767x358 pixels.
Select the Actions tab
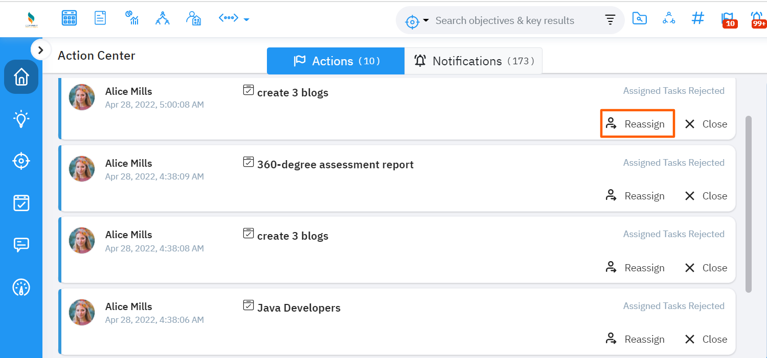coord(336,61)
